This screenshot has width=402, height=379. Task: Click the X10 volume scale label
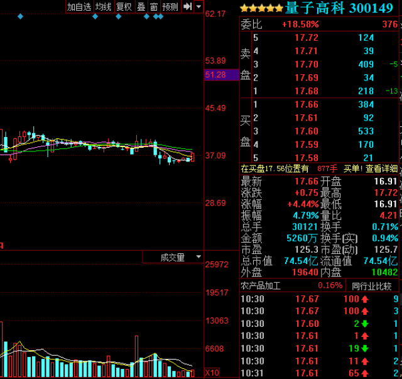pyautogui.click(x=214, y=373)
